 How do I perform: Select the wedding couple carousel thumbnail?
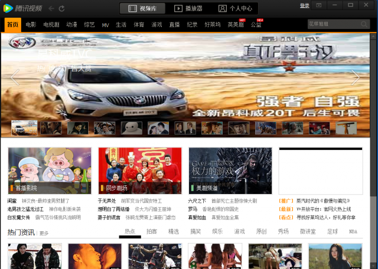pos(158,128)
